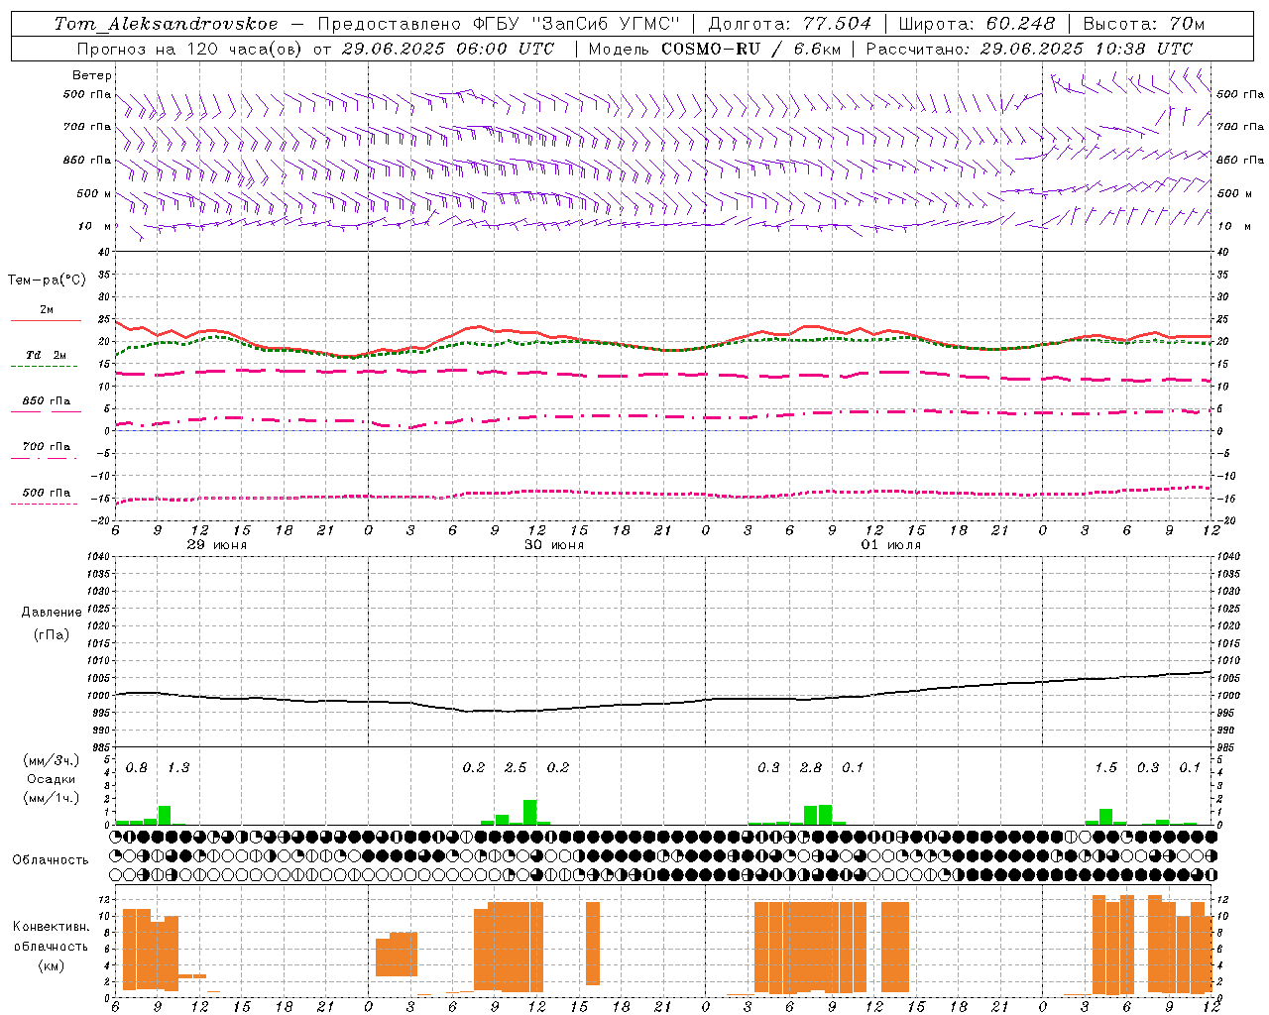The width and height of the screenshot is (1269, 1015).
Task: Click "Прогноз на 120 часа(ов)" text
Action: tap(190, 49)
